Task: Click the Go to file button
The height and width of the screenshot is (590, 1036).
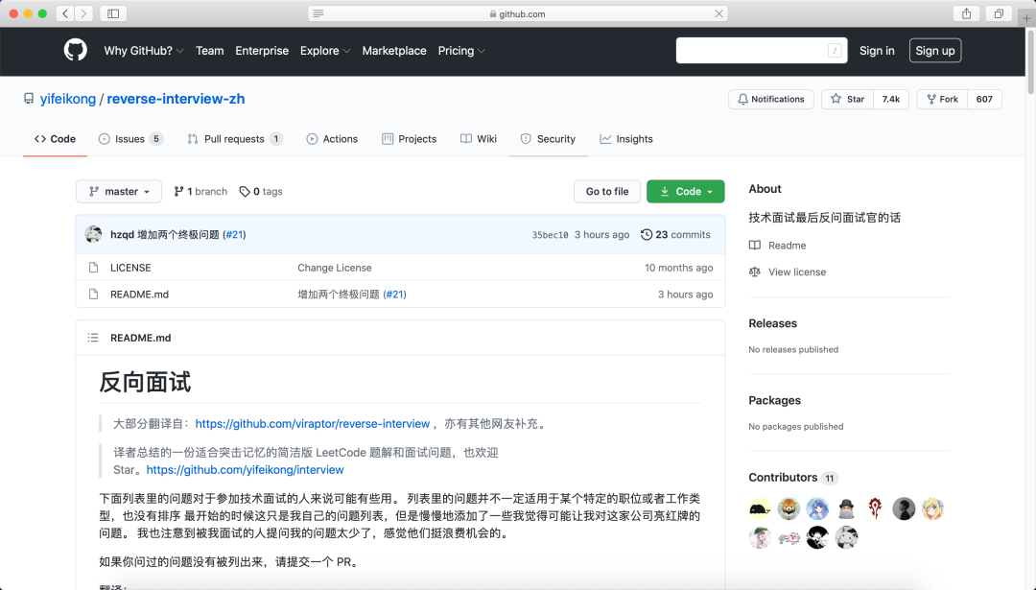Action: tap(607, 191)
